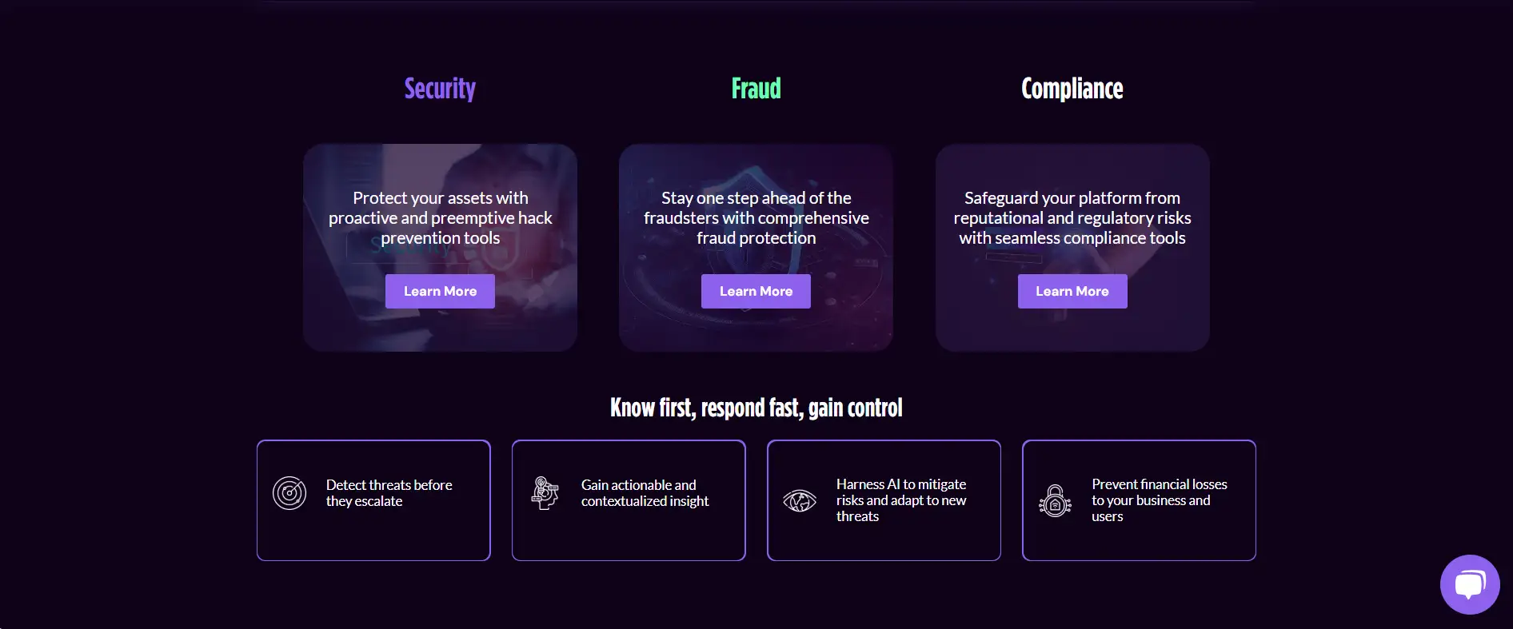
Task: Click 'Know first, respond fast, gain control' heading
Action: [756, 408]
